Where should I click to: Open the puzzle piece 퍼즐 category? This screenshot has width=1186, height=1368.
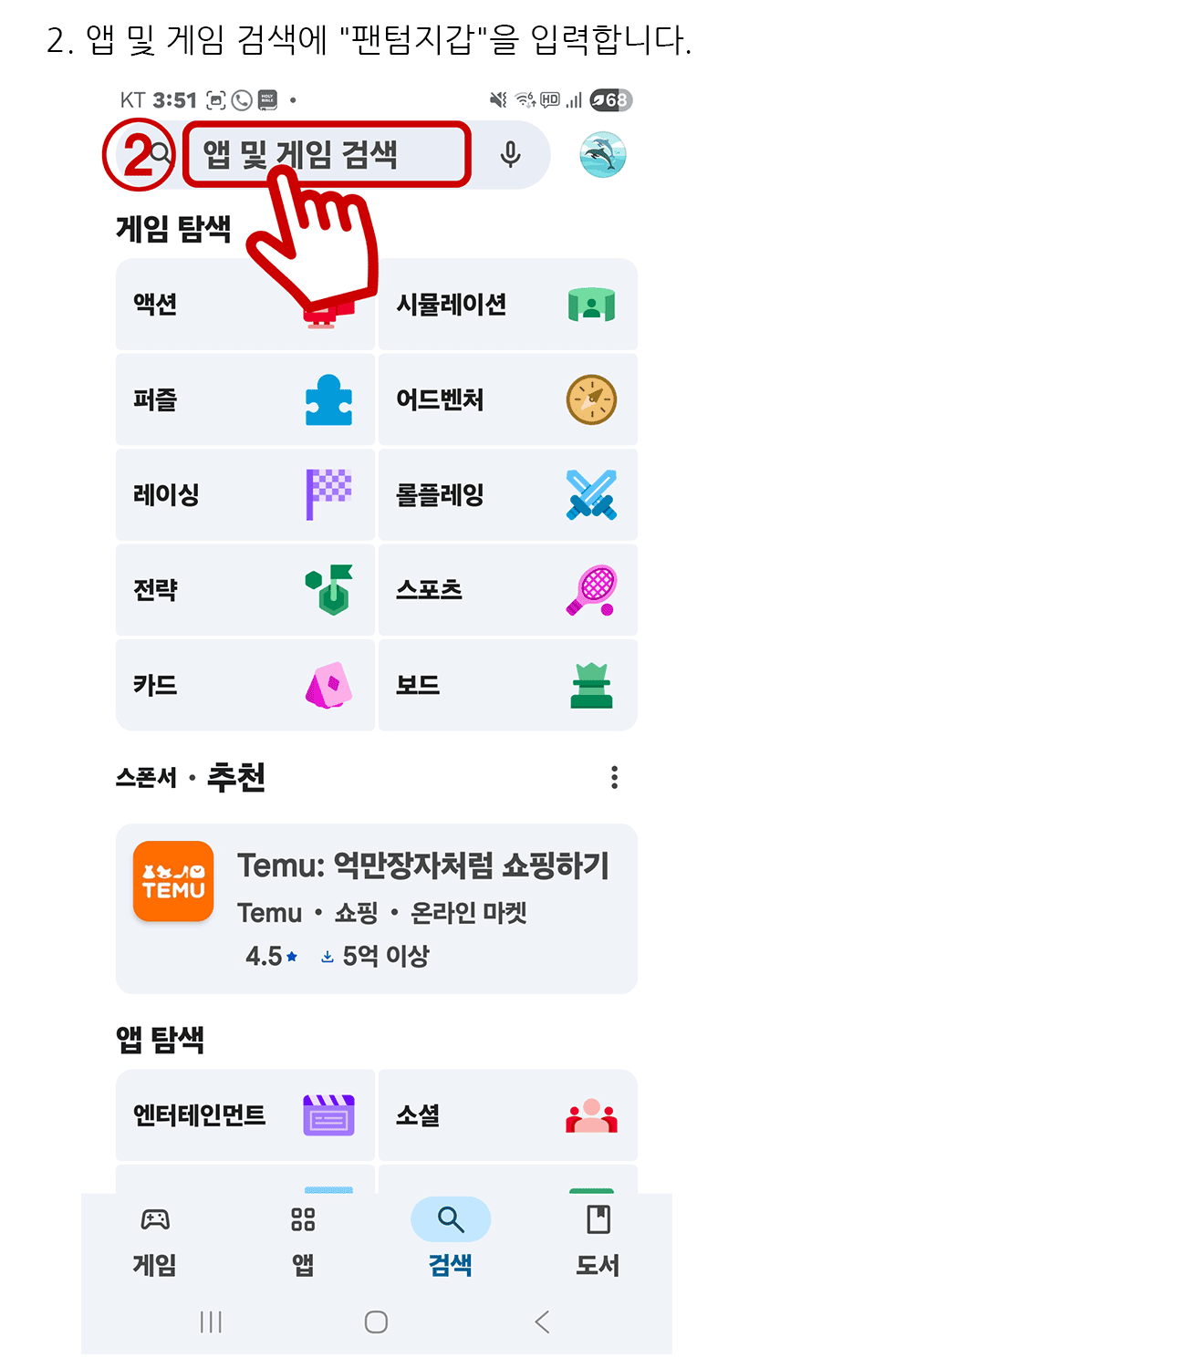(245, 399)
